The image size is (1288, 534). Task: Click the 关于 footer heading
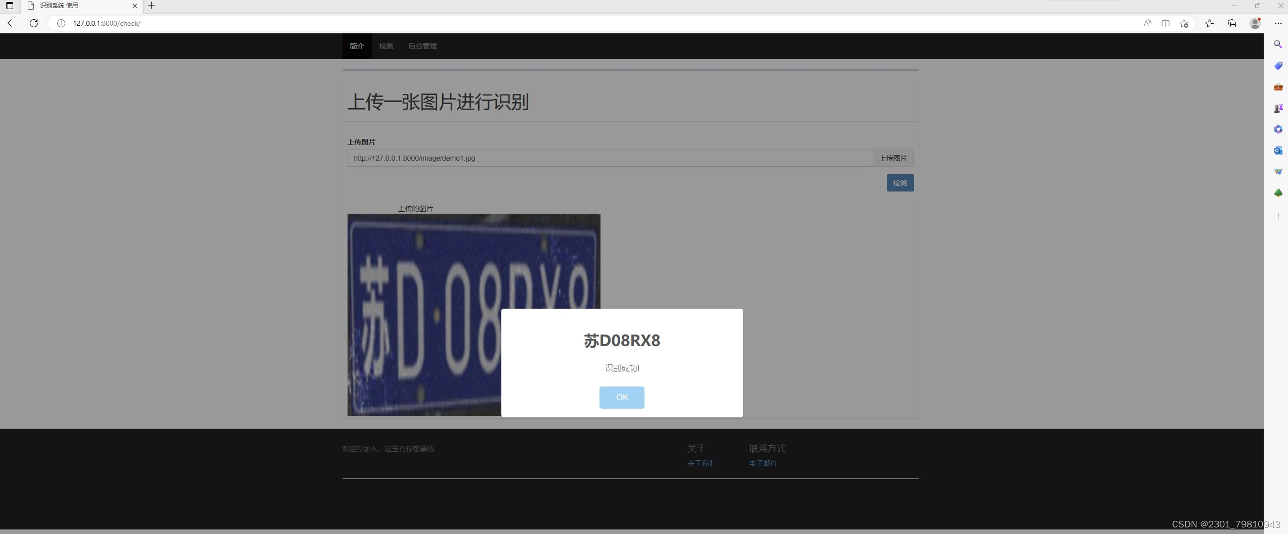(x=696, y=448)
